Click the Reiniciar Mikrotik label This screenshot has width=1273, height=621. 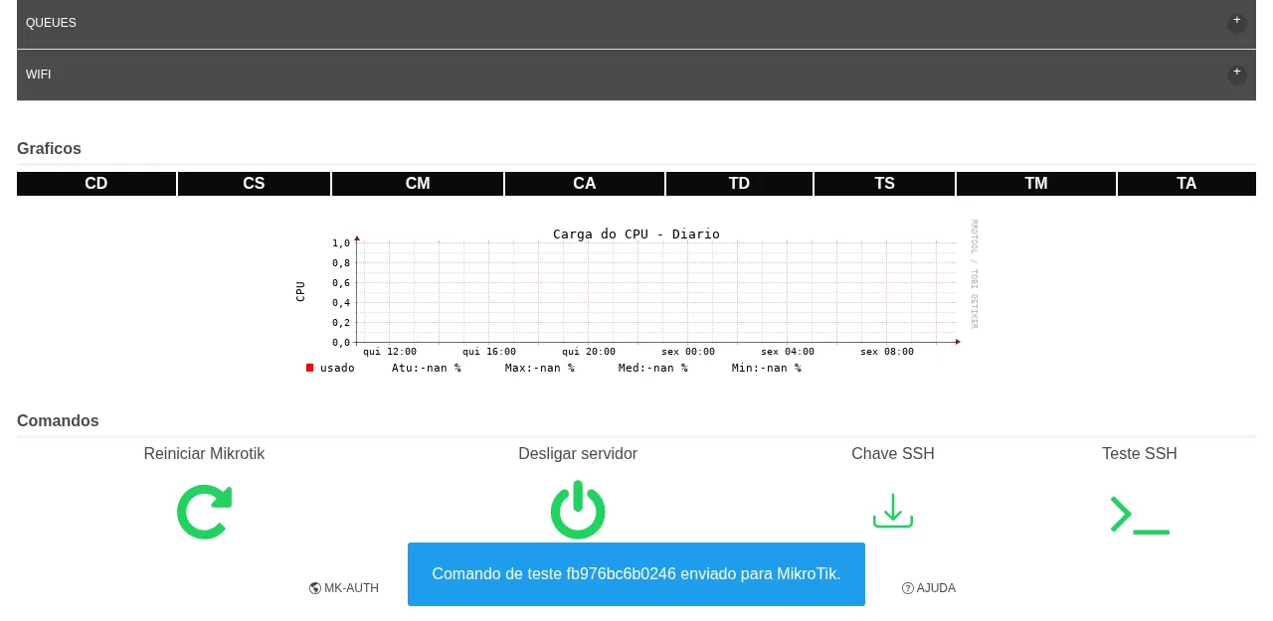(x=204, y=454)
